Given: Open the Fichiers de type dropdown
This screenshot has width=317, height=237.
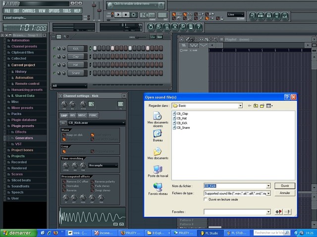Looking at the screenshot, I should tap(268, 193).
